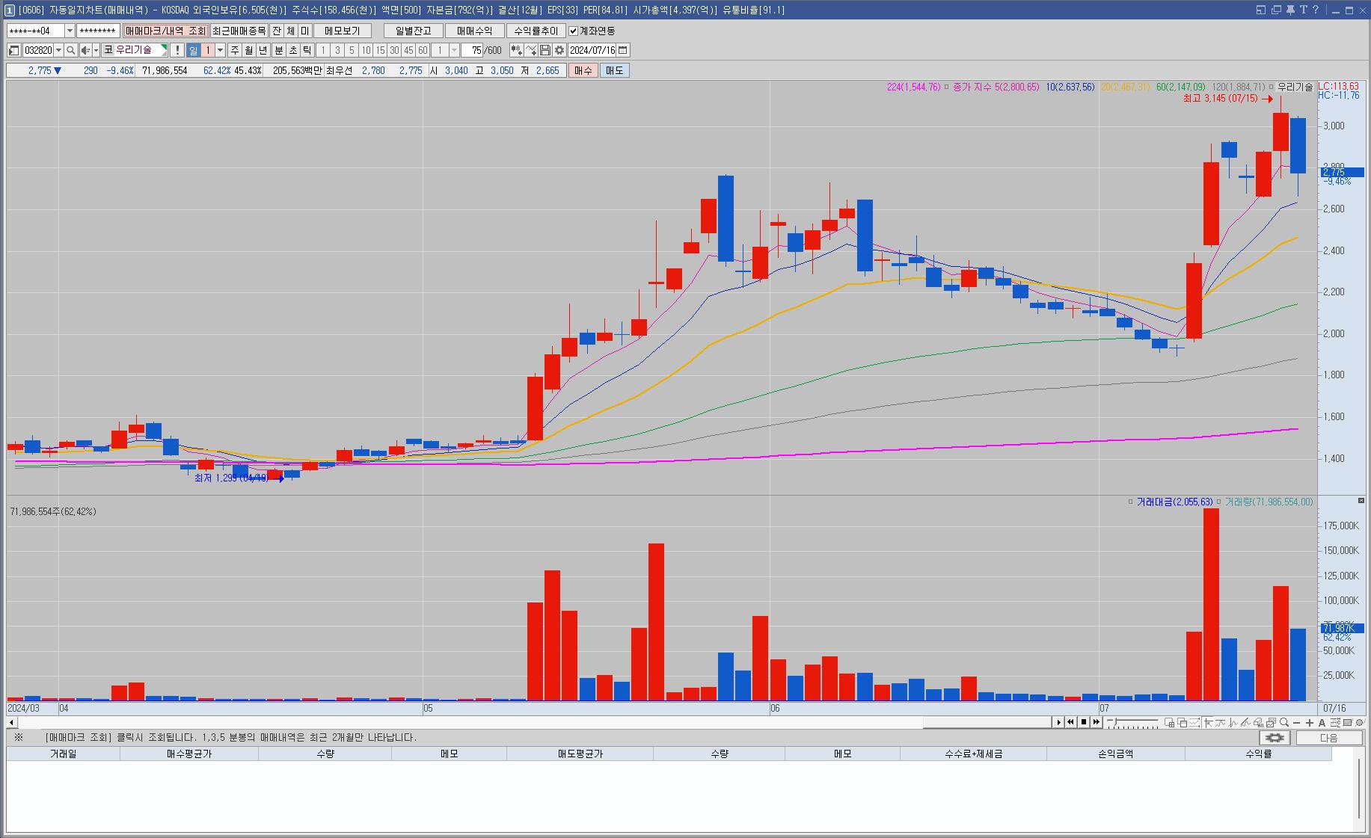
Task: Click the detach window icon in title bar
Action: click(x=1276, y=10)
